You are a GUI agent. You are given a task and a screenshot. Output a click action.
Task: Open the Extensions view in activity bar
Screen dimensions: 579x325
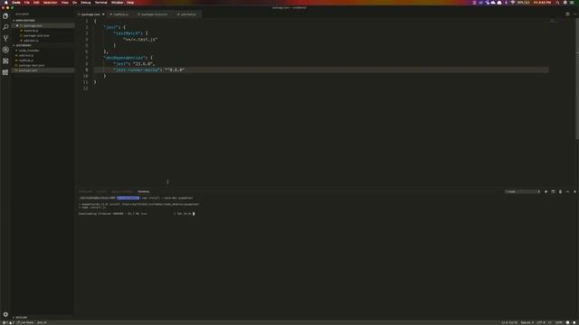(x=5, y=61)
